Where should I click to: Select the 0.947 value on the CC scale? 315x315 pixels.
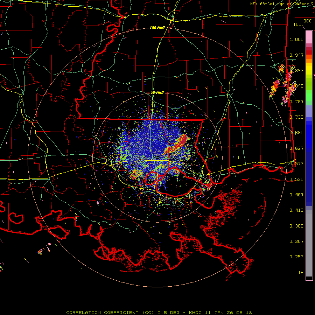pos(296,55)
